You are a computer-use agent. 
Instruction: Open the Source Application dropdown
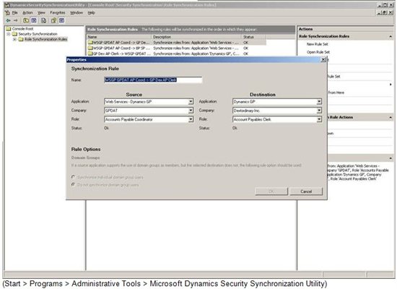click(191, 102)
